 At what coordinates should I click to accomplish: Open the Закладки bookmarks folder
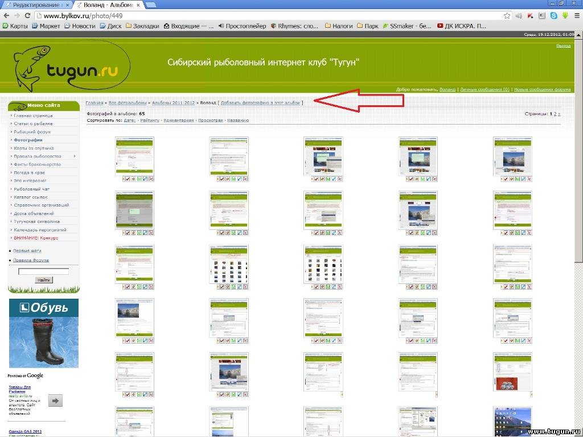(x=142, y=26)
